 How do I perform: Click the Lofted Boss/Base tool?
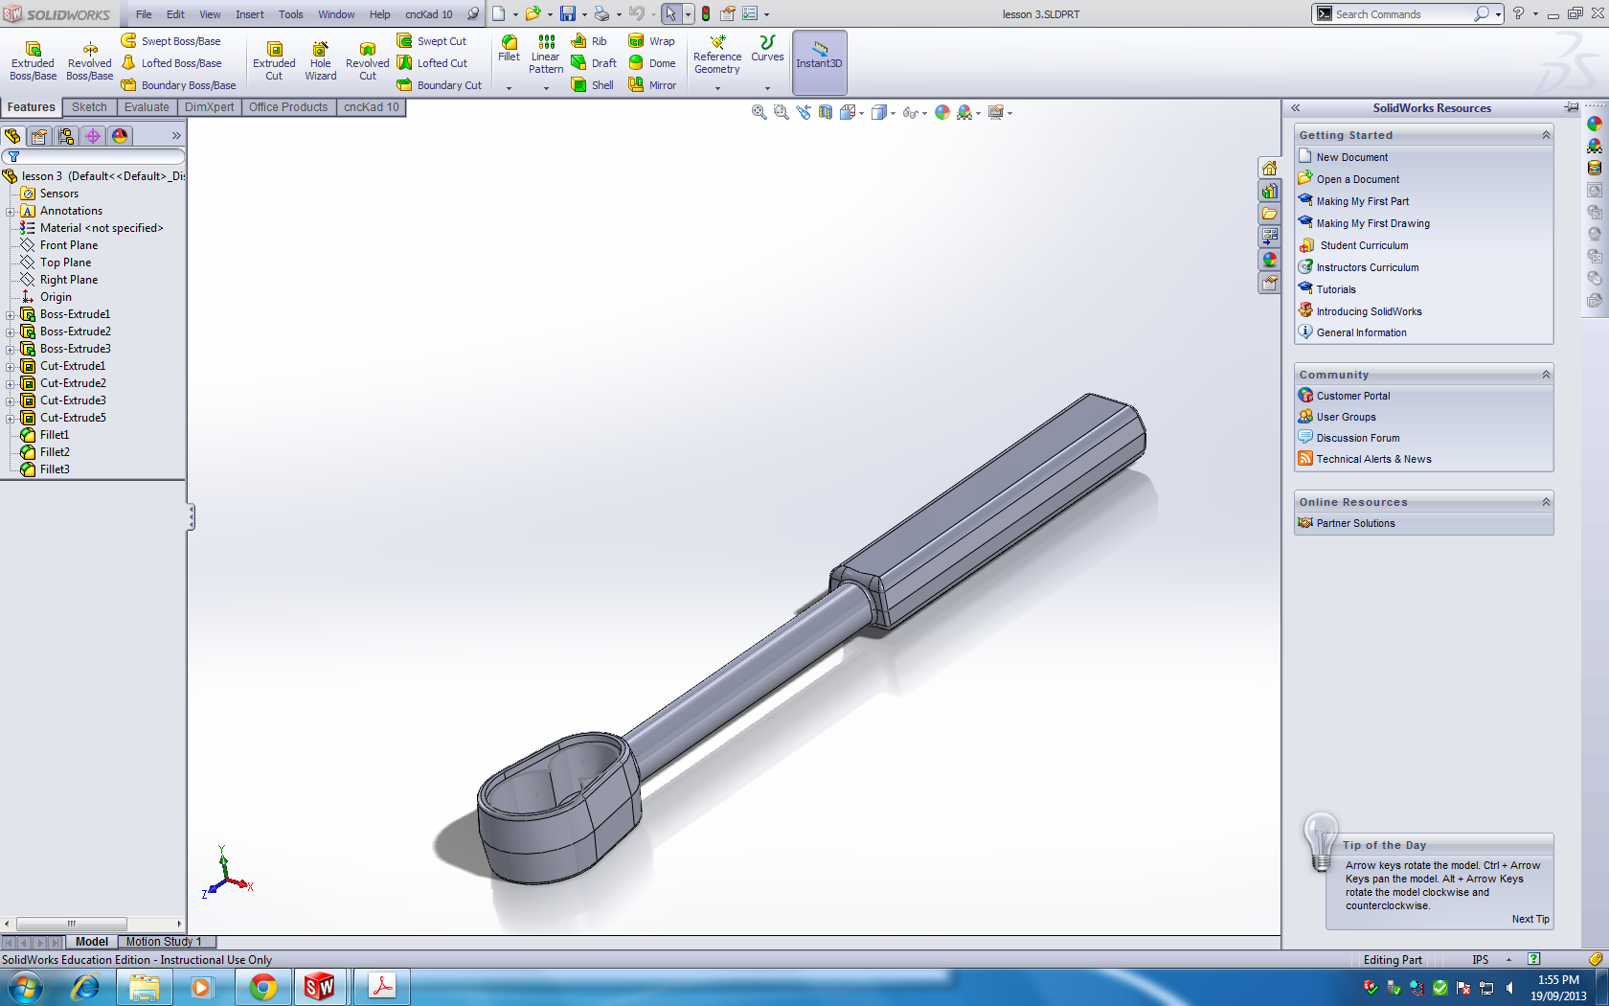pyautogui.click(x=170, y=62)
